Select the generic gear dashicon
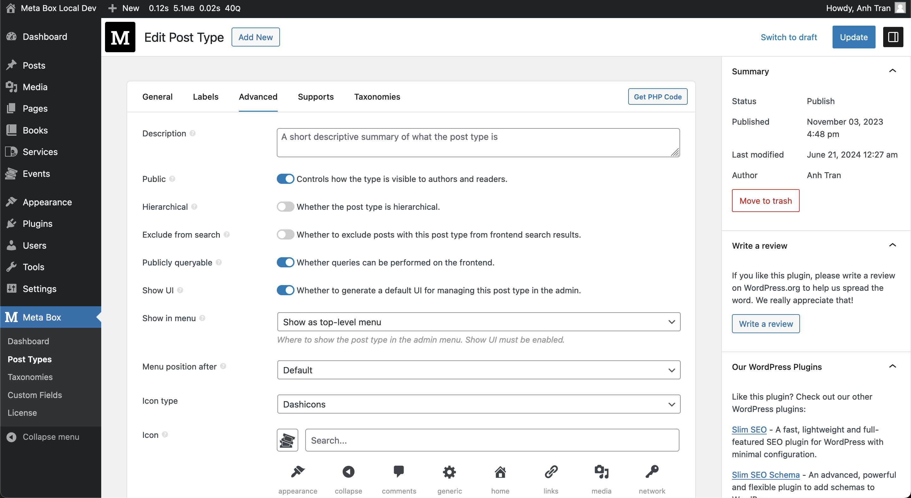The width and height of the screenshot is (911, 498). (449, 472)
